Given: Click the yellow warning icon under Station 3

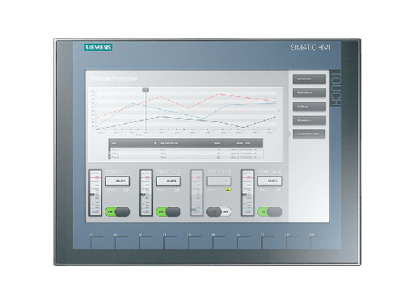Looking at the screenshot, I should (x=228, y=190).
